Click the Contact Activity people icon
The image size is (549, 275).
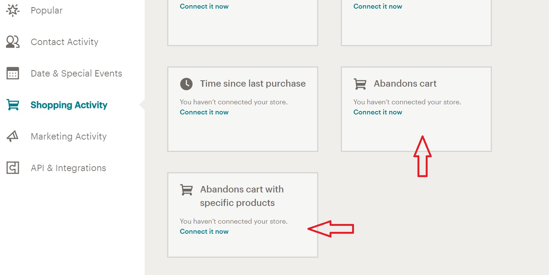click(13, 42)
